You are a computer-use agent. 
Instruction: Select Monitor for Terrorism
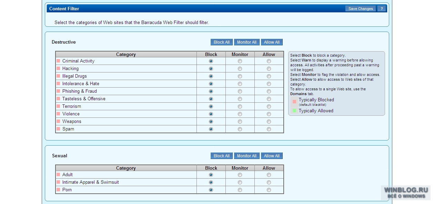[240, 106]
